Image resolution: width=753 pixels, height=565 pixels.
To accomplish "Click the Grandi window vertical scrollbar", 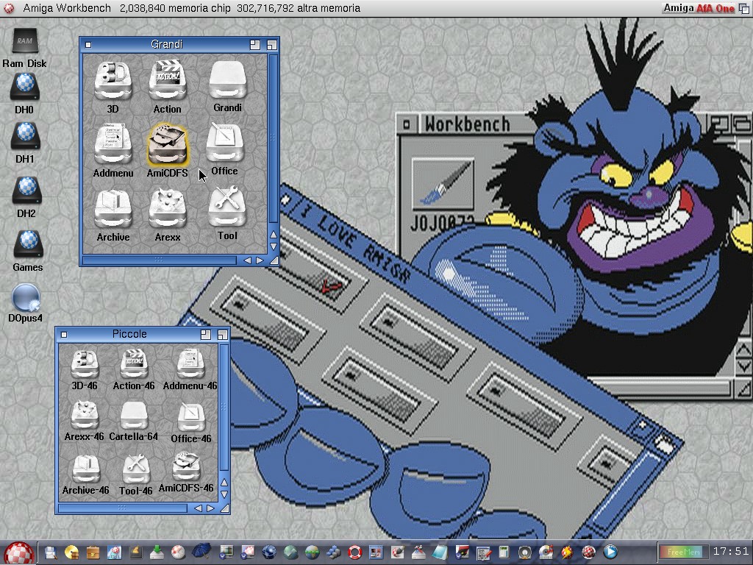I will (274, 138).
